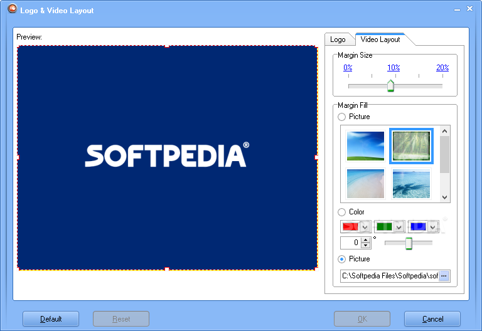Click the green color swatch
Screen dimensions: 482x331
click(x=384, y=227)
